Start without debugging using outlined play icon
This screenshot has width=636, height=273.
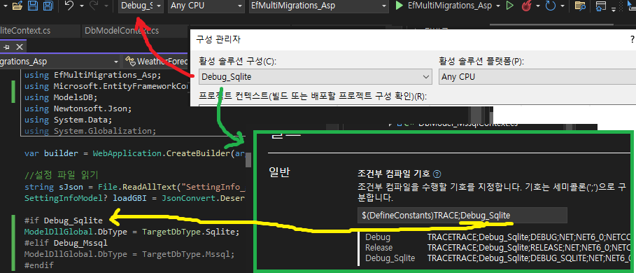tap(510, 6)
